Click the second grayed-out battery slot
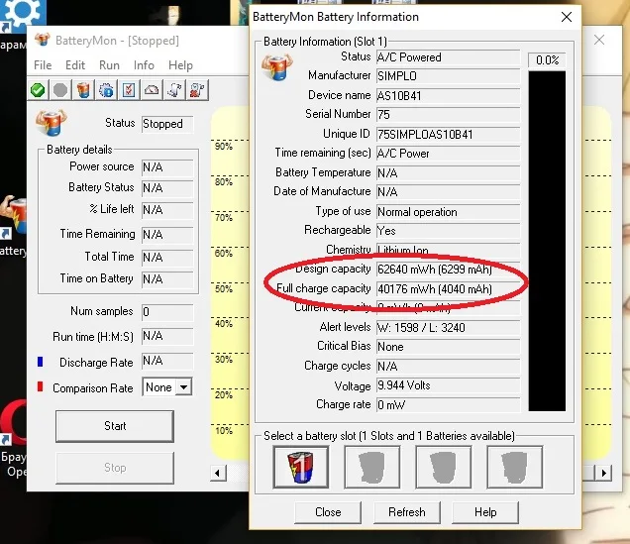The width and height of the screenshot is (630, 544). (x=372, y=467)
